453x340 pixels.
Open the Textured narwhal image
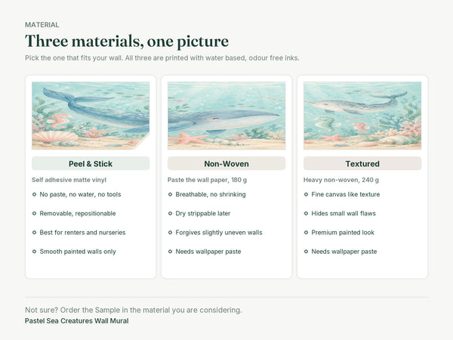click(362, 116)
